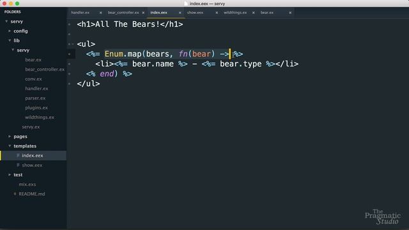
Task: Open bear.ex in the sidebar
Action: coord(33,59)
